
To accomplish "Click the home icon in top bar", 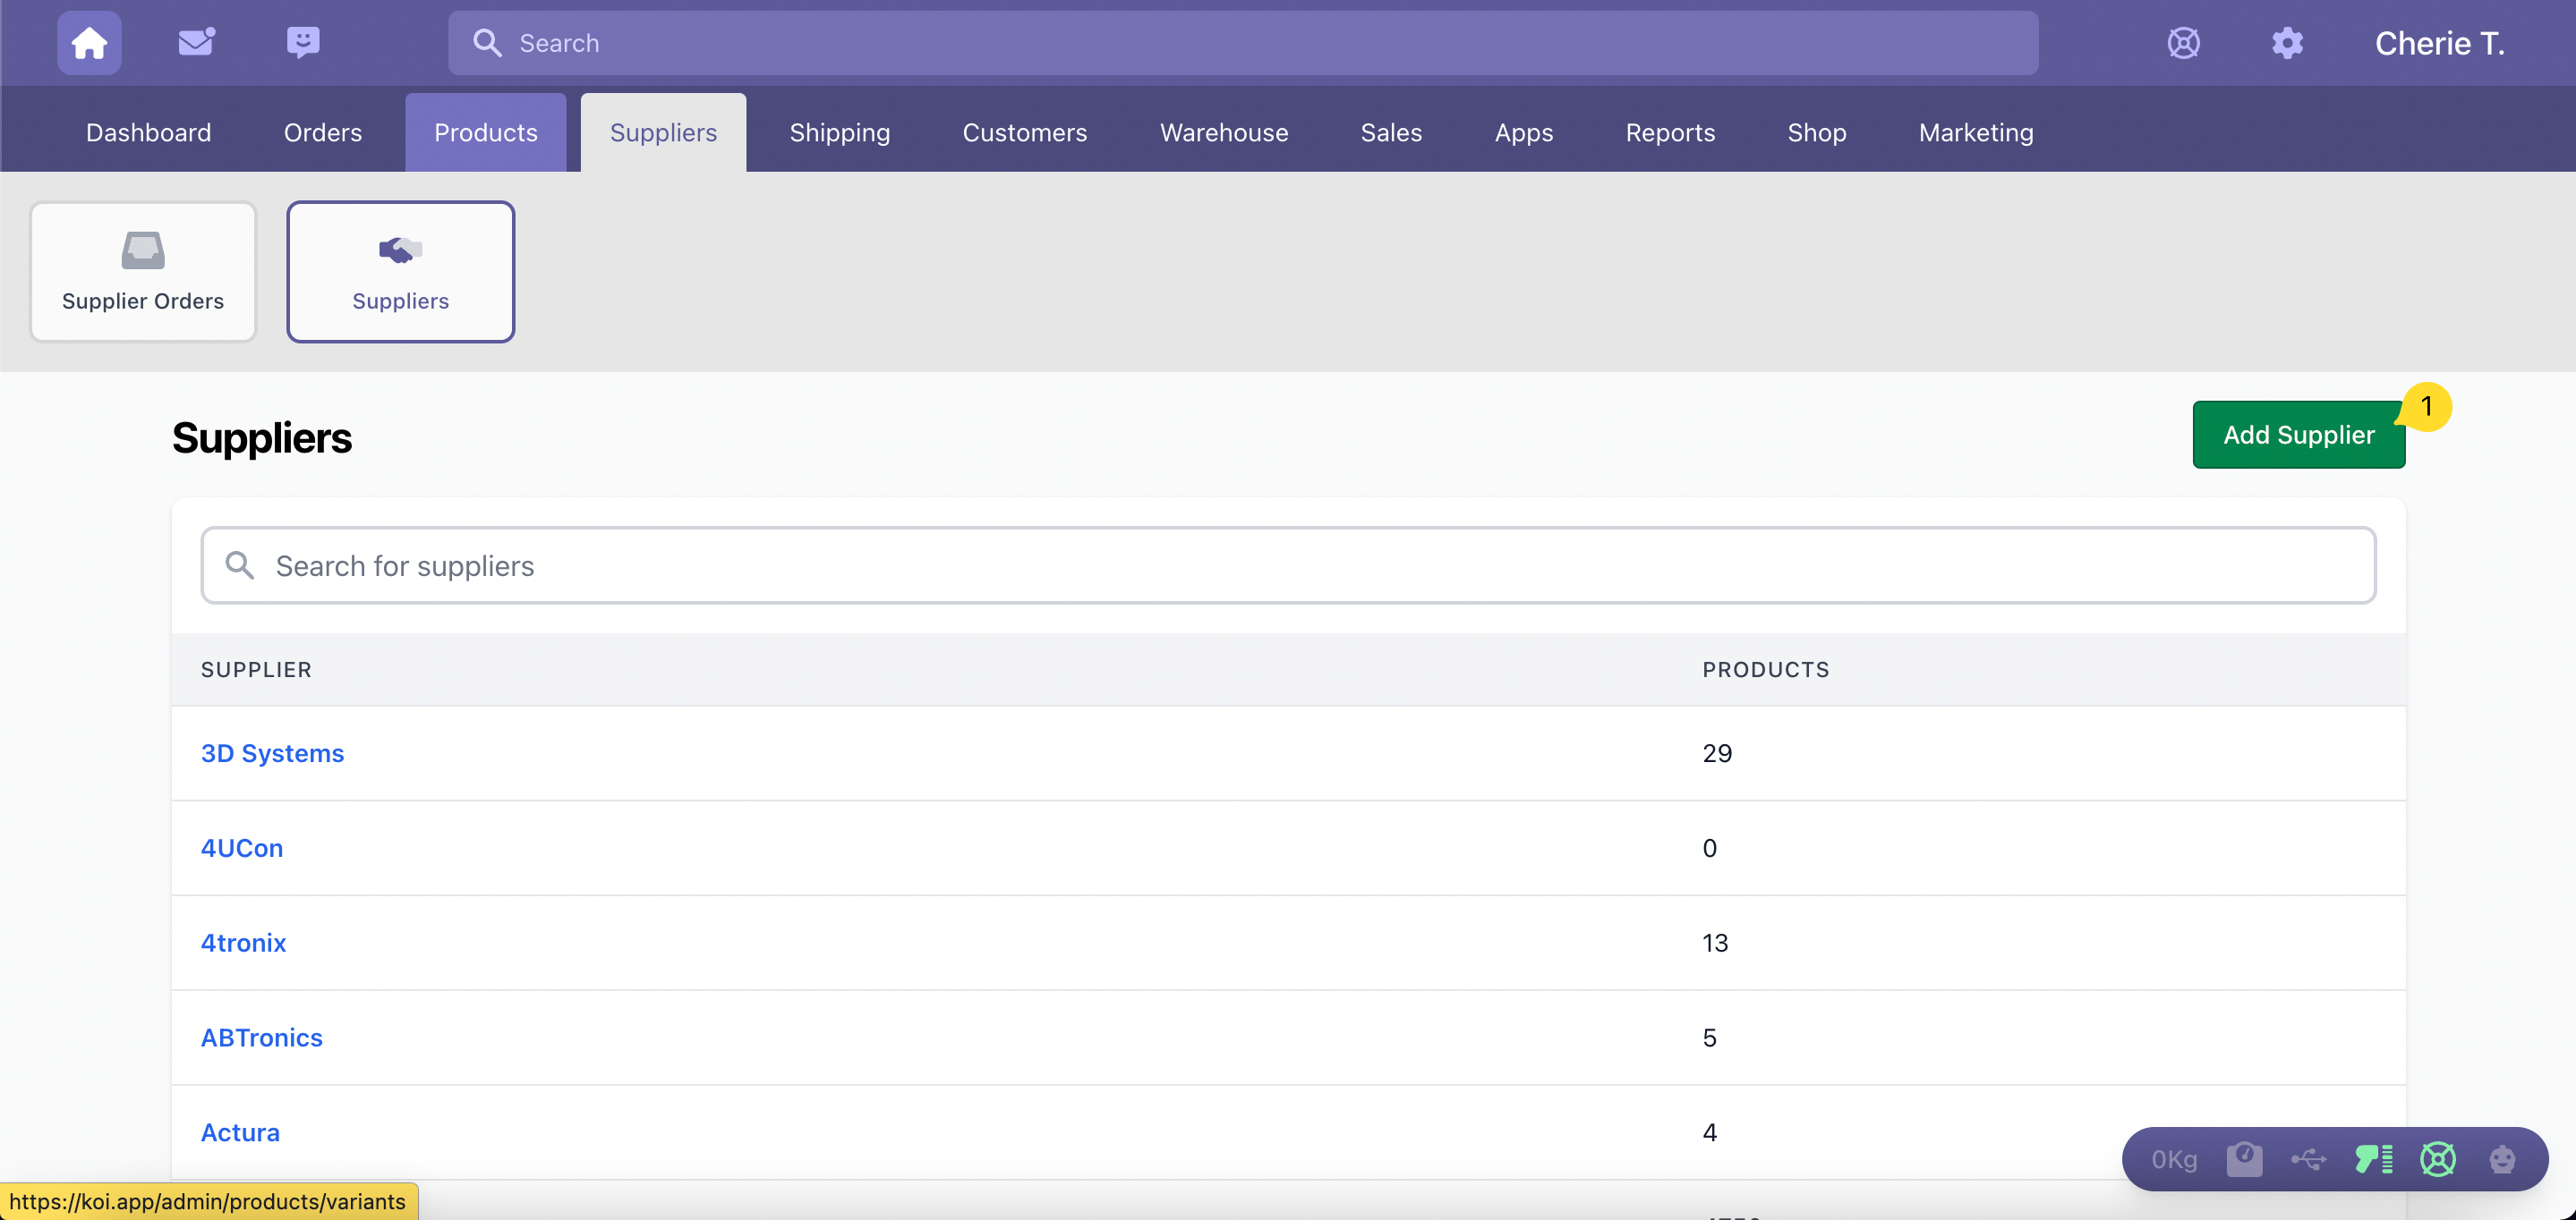I will pos(89,43).
